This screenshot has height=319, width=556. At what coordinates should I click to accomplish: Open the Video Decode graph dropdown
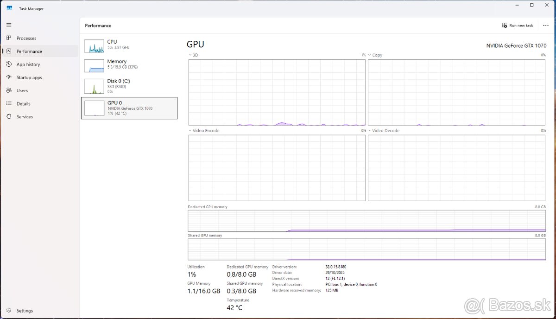click(370, 131)
